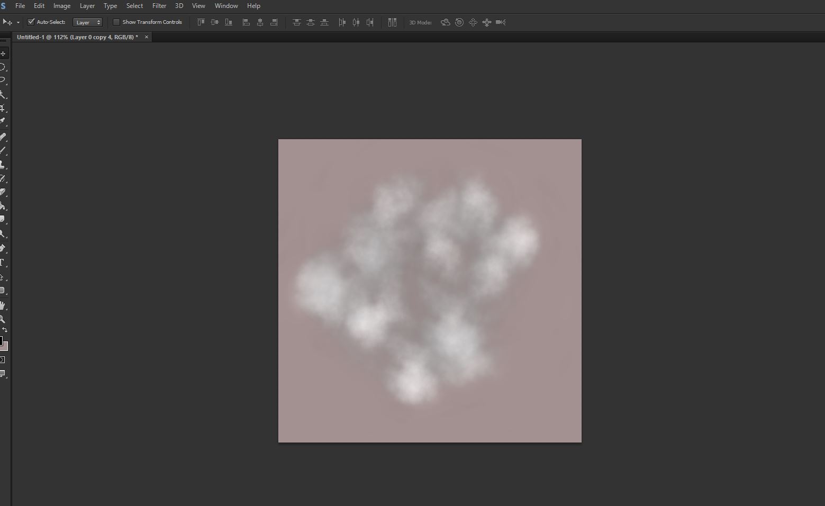Image resolution: width=825 pixels, height=506 pixels.
Task: Disable the Auto-Select checkbox
Action: click(31, 22)
